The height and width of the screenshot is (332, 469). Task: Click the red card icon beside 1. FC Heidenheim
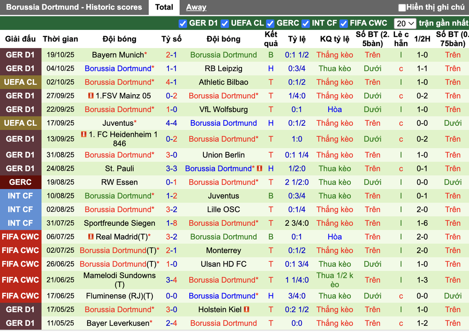[x=84, y=134]
